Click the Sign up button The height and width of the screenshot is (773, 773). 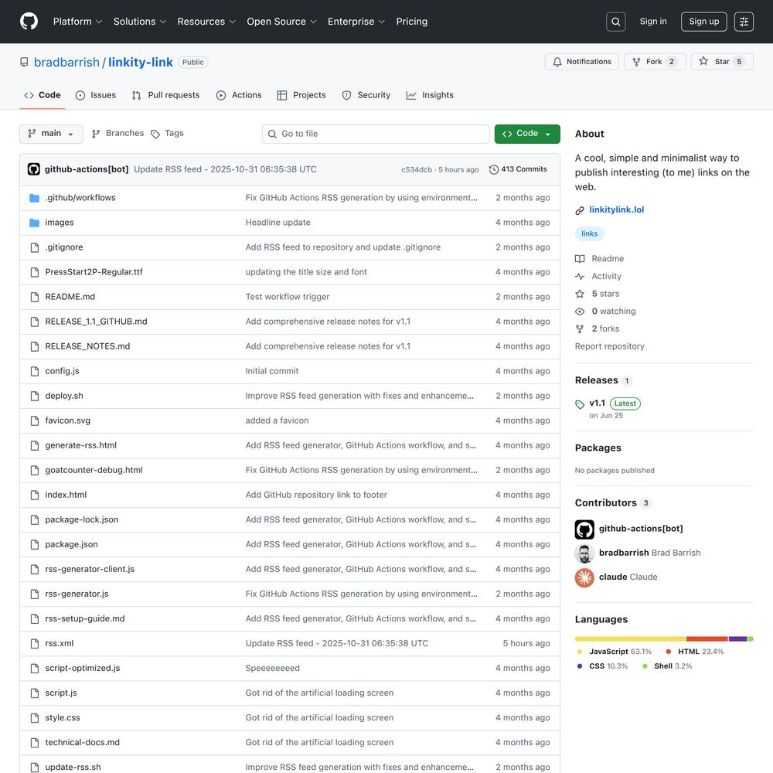[703, 22]
